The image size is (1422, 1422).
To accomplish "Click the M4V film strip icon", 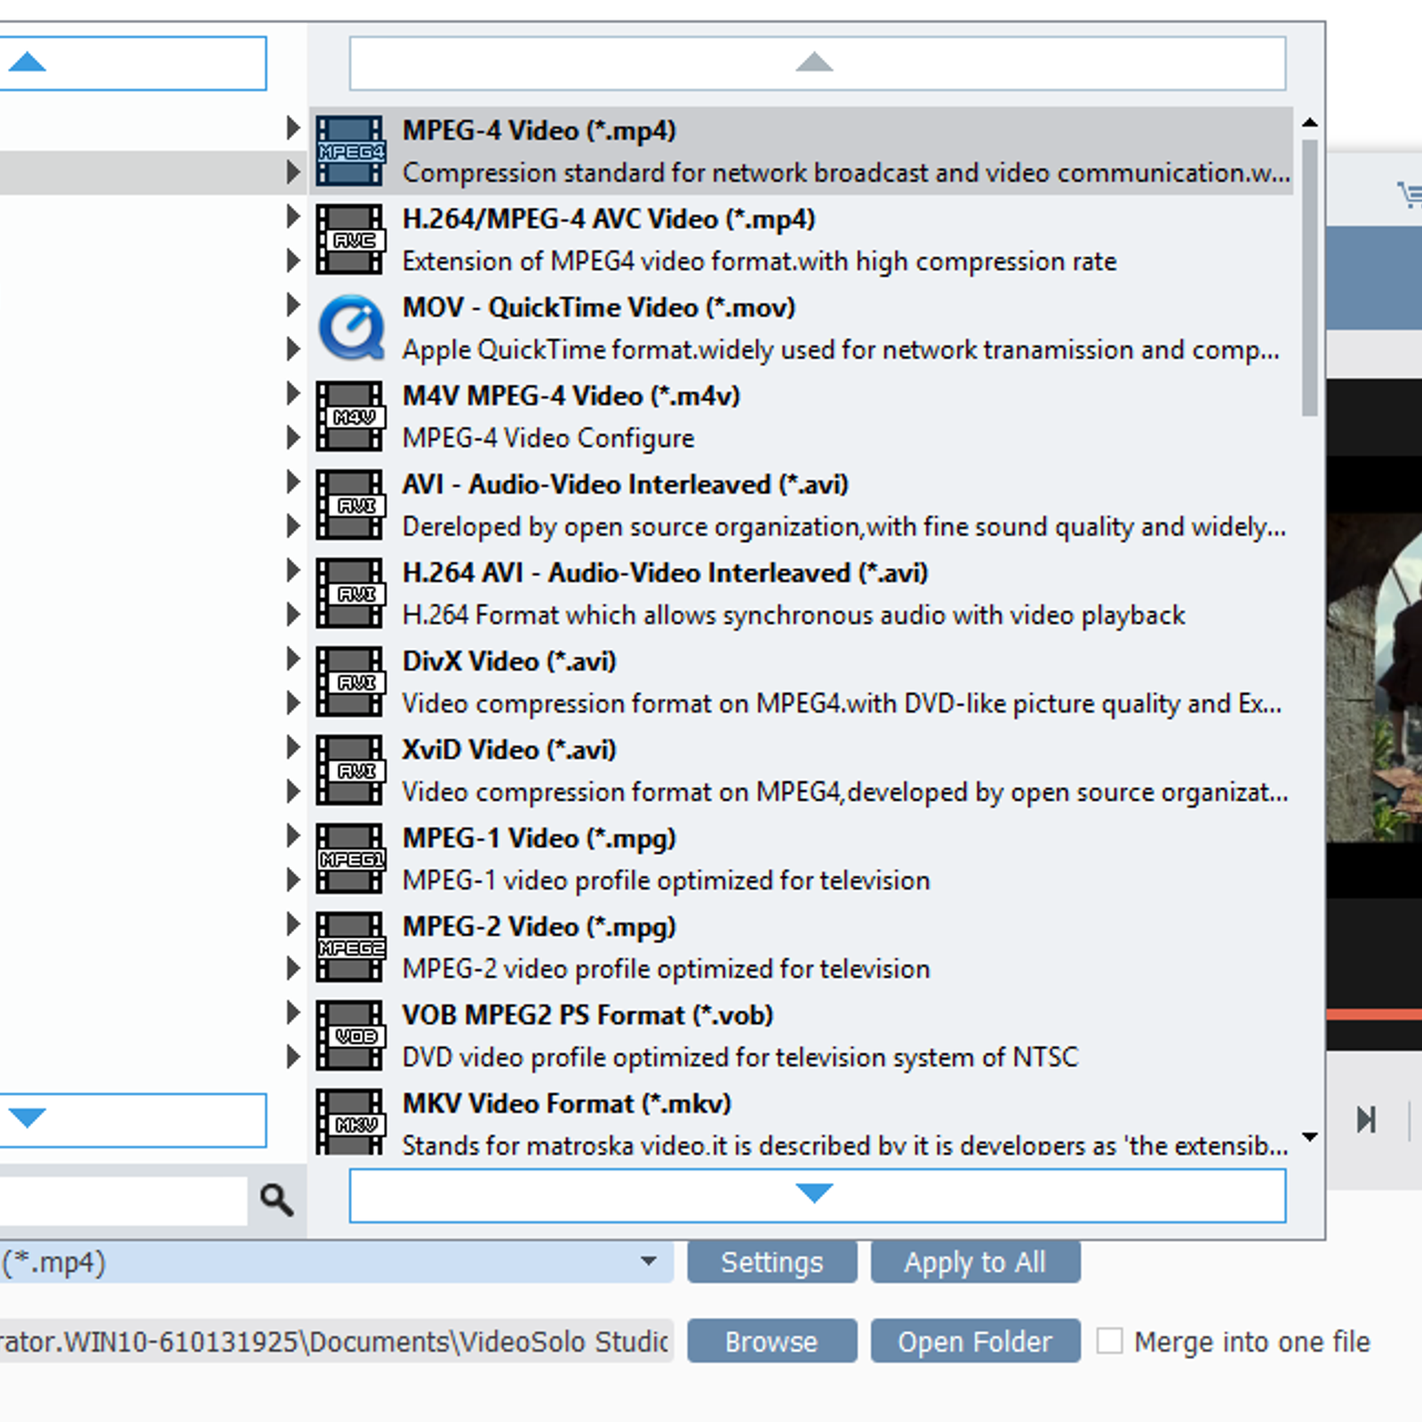I will [x=351, y=417].
